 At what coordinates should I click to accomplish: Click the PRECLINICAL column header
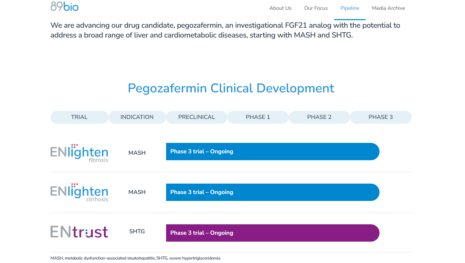click(x=197, y=117)
